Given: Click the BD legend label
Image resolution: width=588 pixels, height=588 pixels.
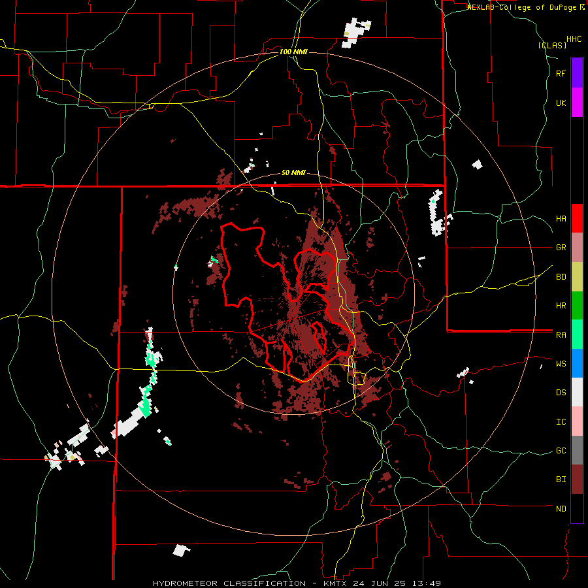Looking at the screenshot, I should [561, 277].
